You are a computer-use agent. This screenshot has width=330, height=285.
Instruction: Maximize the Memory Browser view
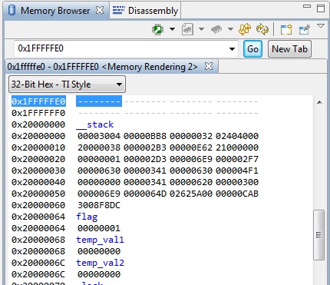click(321, 8)
